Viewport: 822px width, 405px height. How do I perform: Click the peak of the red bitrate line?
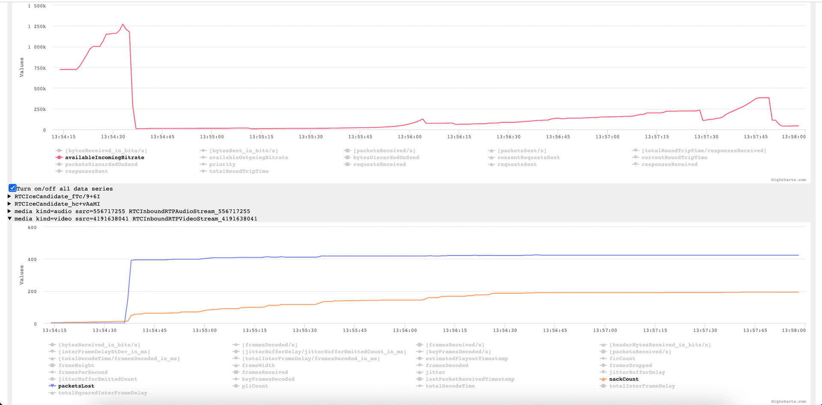123,24
